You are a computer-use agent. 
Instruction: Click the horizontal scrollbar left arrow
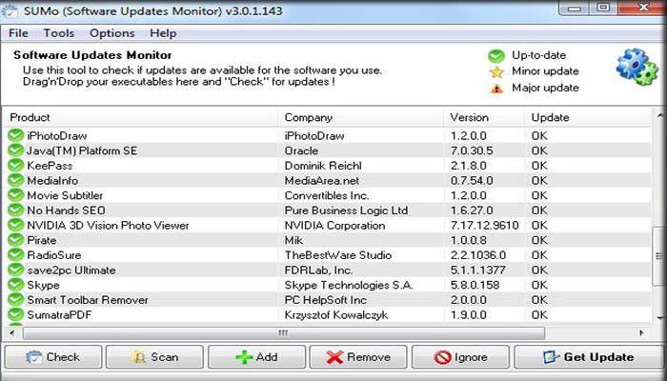tap(11, 333)
